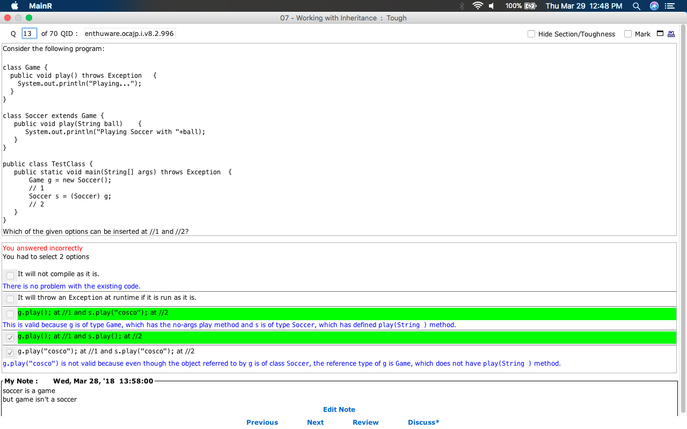Open the Review link
Viewport: 687px width, 429px height.
366,422
